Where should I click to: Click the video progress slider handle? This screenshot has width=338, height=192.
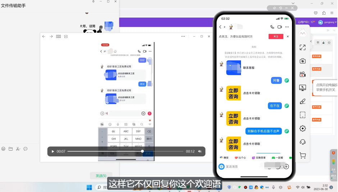(x=142, y=151)
